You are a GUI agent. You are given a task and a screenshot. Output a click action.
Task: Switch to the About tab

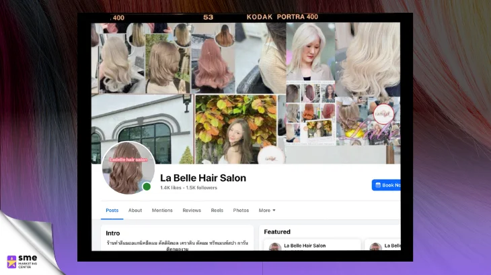click(135, 211)
